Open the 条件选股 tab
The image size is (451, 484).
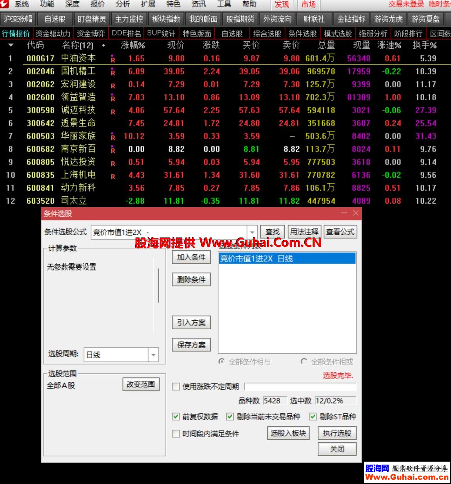(302, 34)
